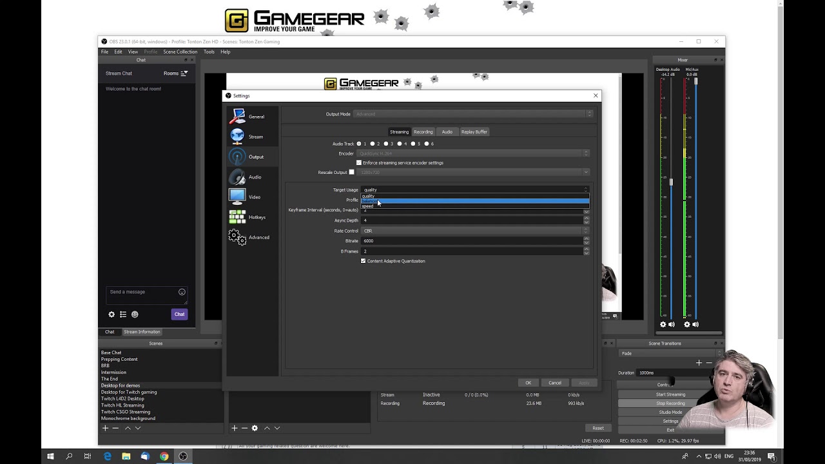The height and width of the screenshot is (464, 825).
Task: Move source up with arrow icon
Action: tap(267, 428)
